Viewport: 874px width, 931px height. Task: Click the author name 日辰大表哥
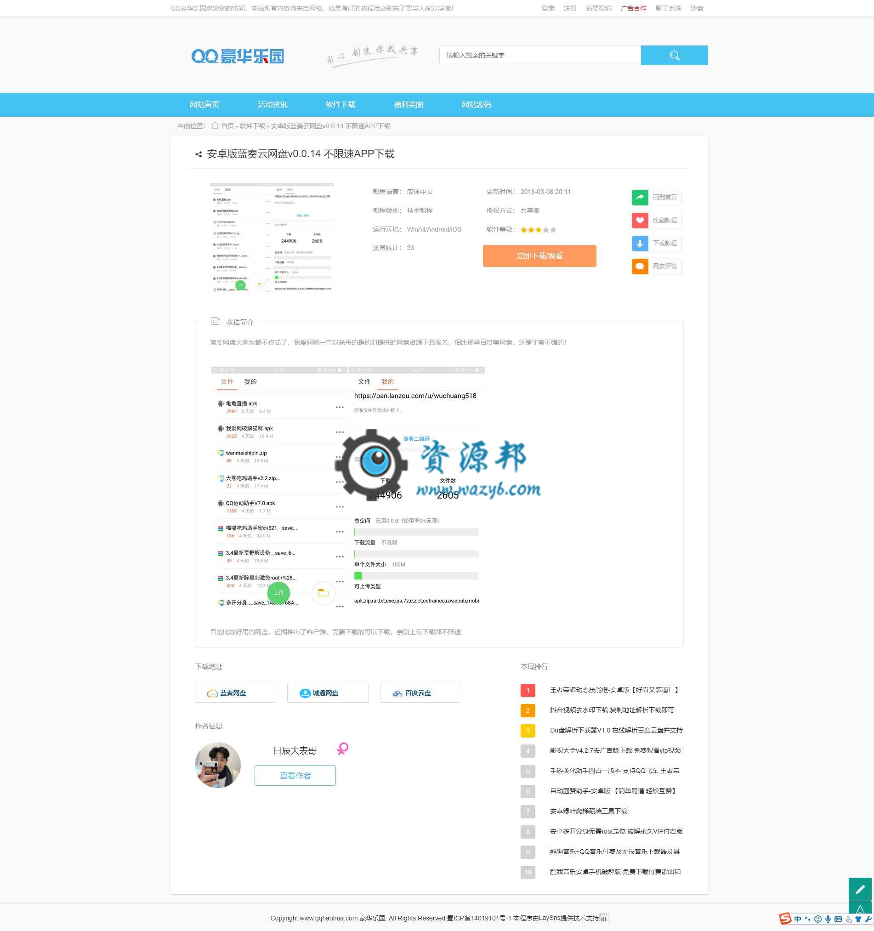(x=295, y=751)
